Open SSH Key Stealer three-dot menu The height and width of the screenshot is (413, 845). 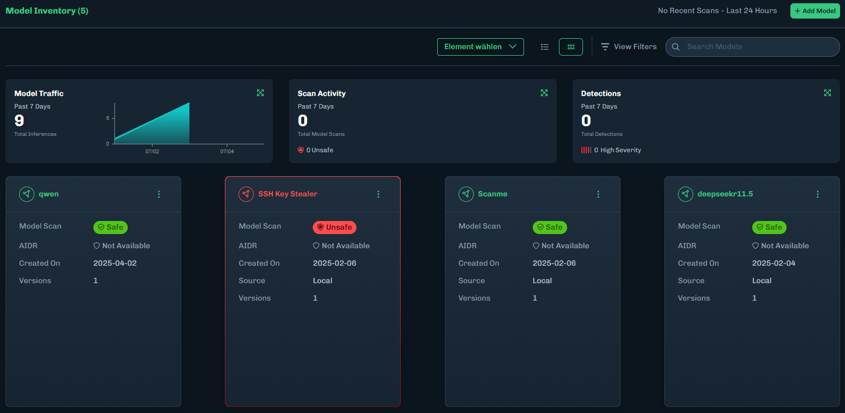(x=378, y=194)
